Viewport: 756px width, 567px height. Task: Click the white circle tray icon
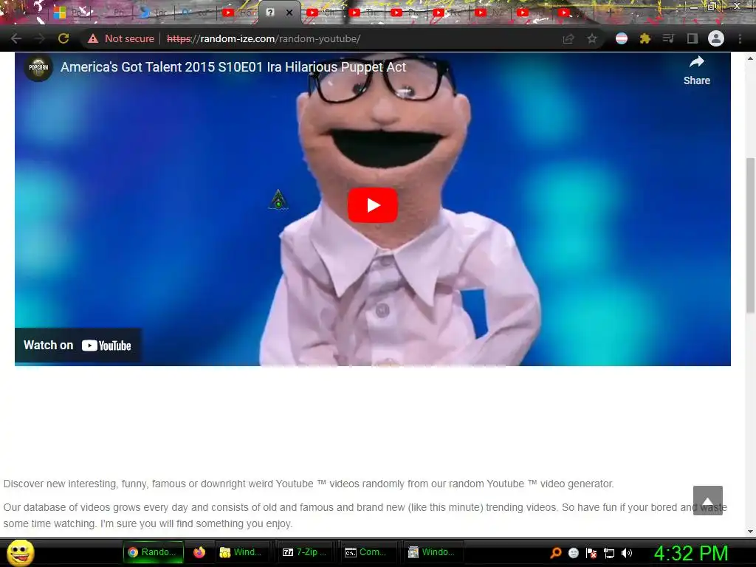point(573,553)
